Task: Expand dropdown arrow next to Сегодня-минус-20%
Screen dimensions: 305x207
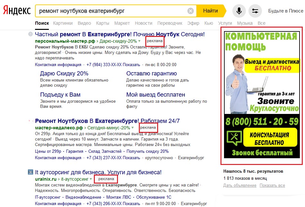Action: pyautogui.click(x=133, y=128)
